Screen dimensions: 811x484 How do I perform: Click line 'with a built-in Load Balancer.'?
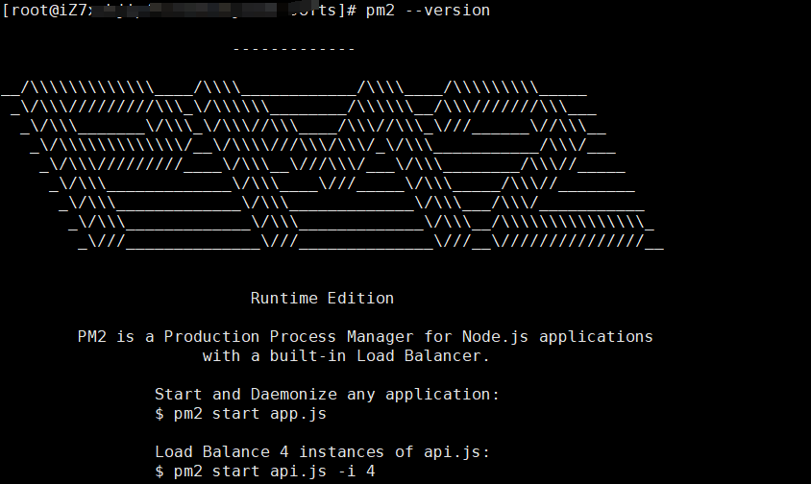pos(346,356)
